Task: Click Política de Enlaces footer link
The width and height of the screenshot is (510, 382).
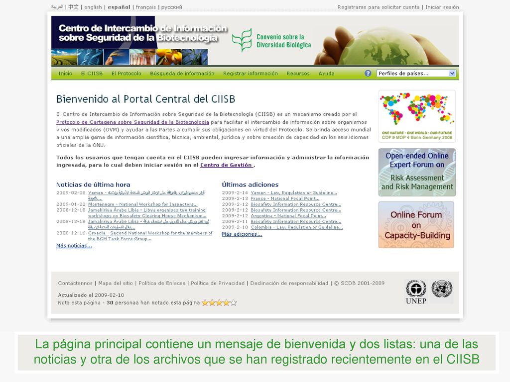Action: click(162, 283)
